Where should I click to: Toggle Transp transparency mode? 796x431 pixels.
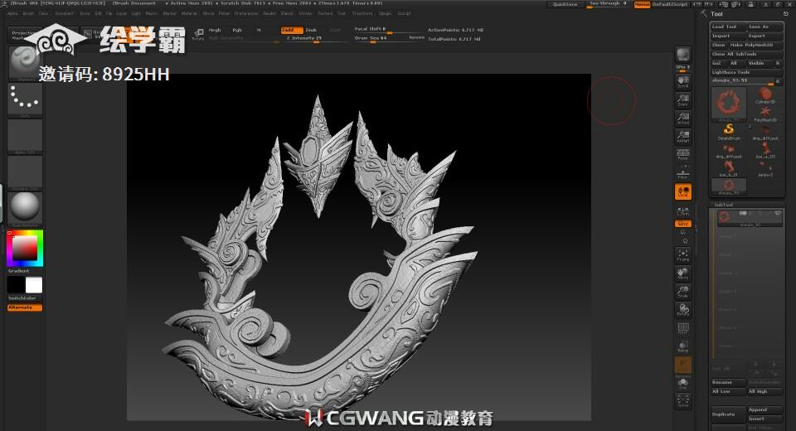(682, 346)
